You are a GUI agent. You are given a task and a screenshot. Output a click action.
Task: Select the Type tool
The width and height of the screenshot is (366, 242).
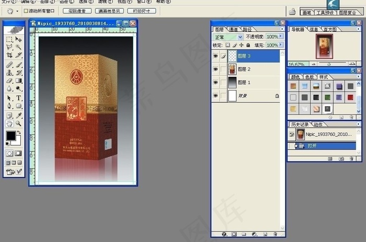[x=18, y=98]
